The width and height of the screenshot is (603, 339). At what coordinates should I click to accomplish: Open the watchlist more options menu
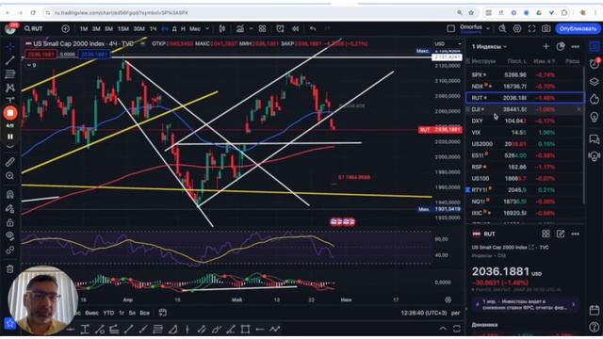[x=576, y=46]
